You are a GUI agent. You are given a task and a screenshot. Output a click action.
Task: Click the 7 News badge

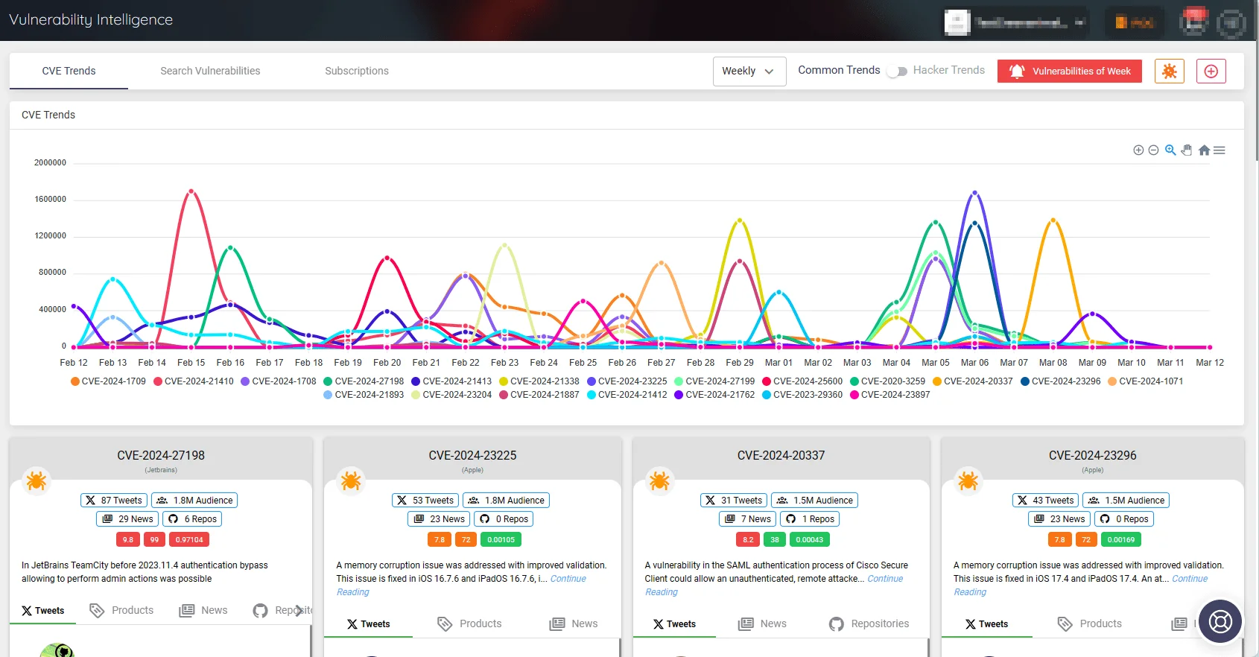pos(747,519)
